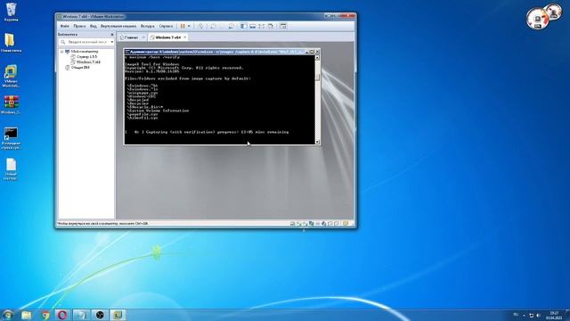
Task: Collapse the Мой компьютер tree node
Action: pos(61,52)
